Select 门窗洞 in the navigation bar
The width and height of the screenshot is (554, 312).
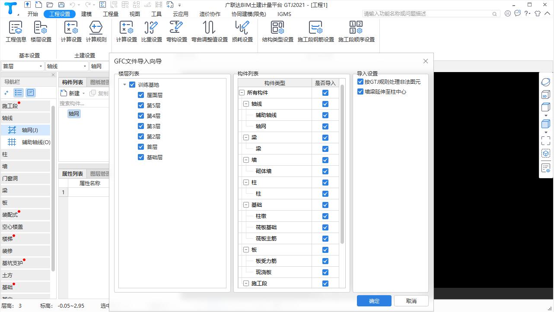click(25, 178)
